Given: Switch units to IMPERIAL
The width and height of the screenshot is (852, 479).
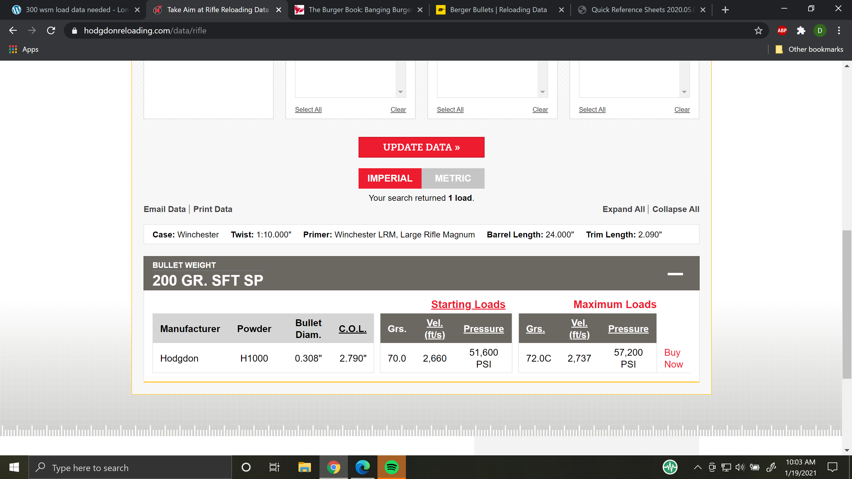Looking at the screenshot, I should (x=390, y=178).
